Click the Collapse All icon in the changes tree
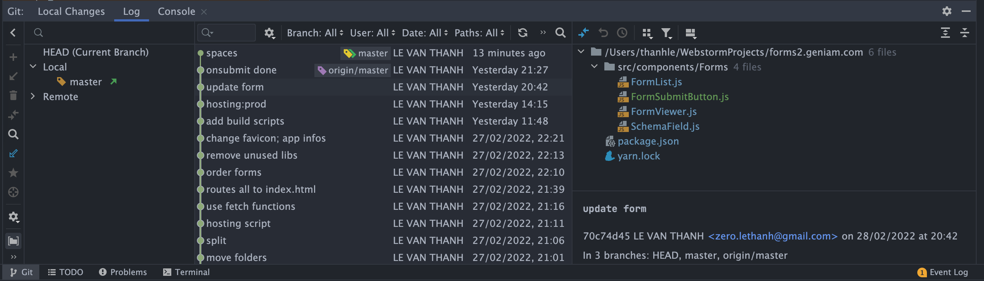 pos(965,33)
